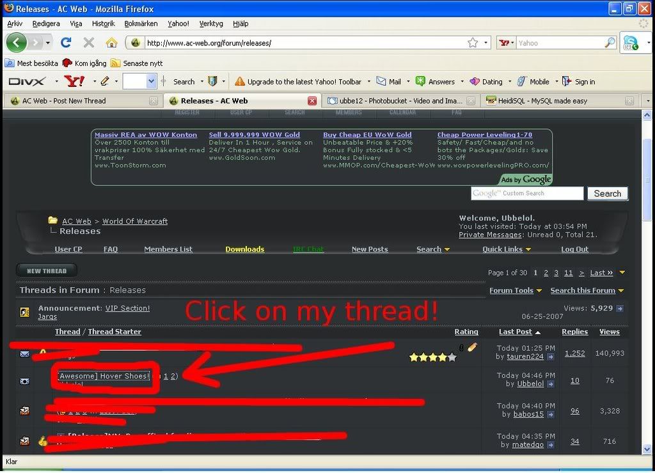The height and width of the screenshot is (473, 655).
Task: Open Senaste nytt bookmark feed
Action: (x=137, y=63)
